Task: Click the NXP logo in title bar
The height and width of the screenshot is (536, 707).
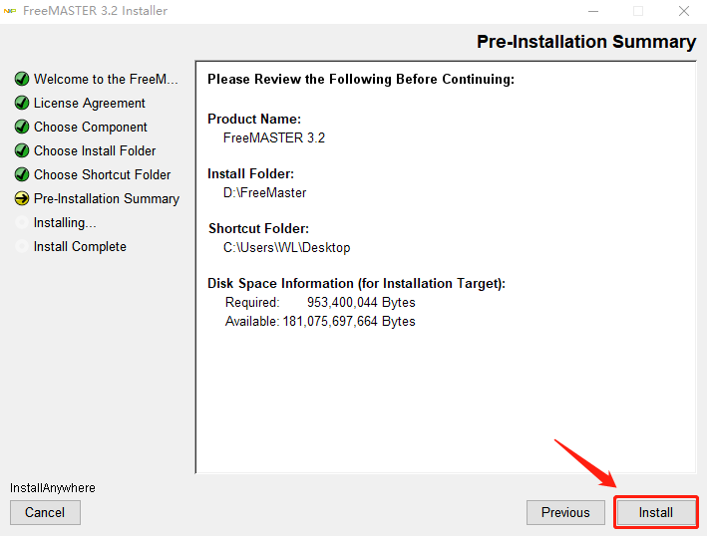Action: [10, 10]
